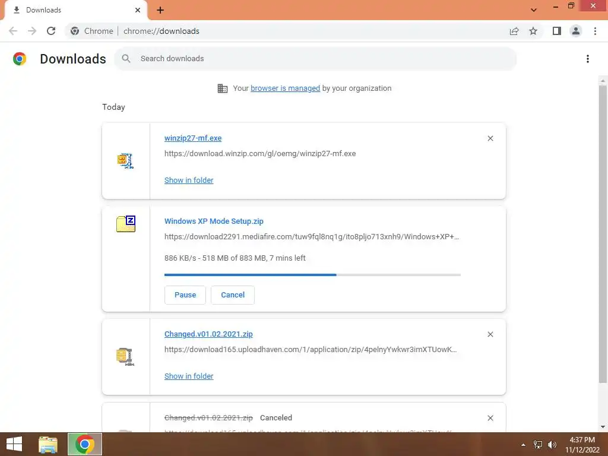Open winzip27-mf.exe file link
The width and height of the screenshot is (608, 456).
coord(193,138)
